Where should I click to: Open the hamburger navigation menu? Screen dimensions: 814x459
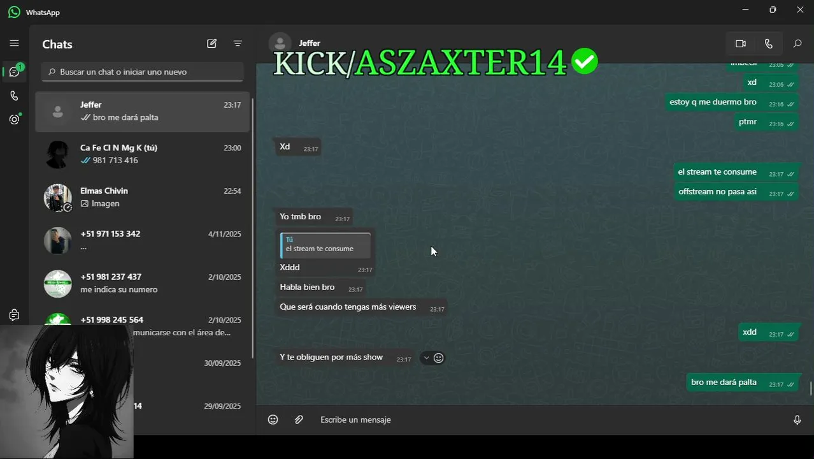(14, 43)
